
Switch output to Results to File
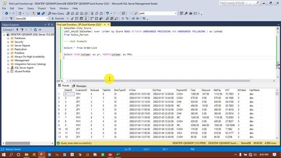116,18
